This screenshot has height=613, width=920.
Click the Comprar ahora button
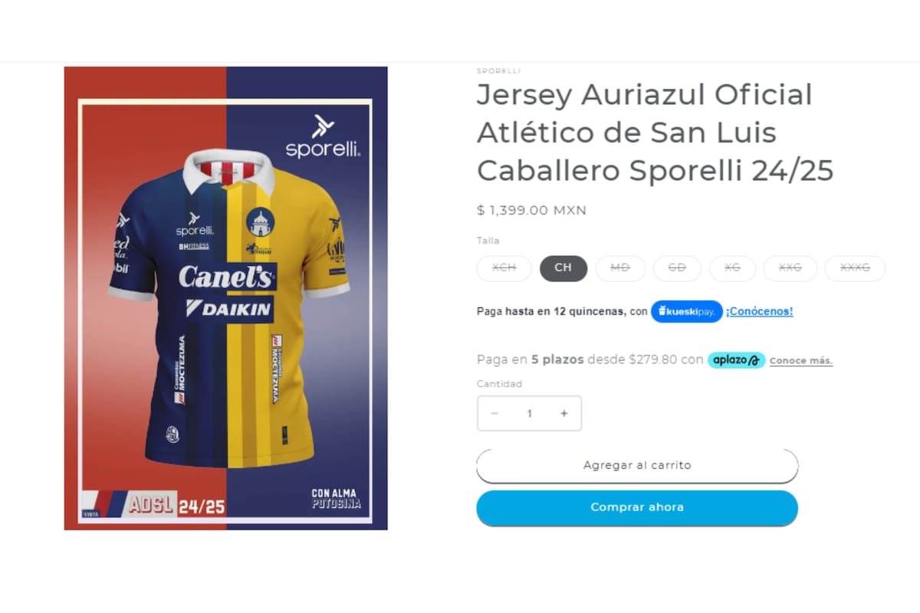(637, 508)
